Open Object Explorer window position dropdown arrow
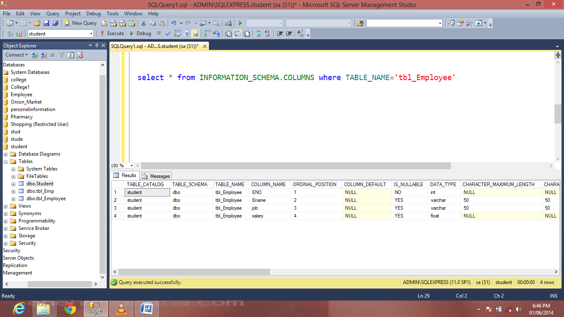Image resolution: width=564 pixels, height=317 pixels. [90, 45]
